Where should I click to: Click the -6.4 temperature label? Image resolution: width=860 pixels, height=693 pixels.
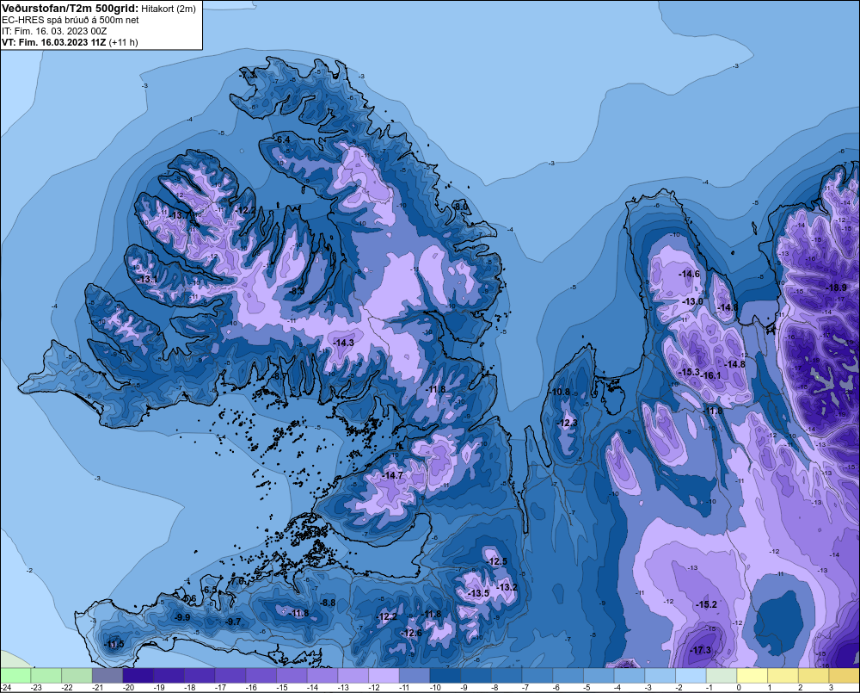[281, 140]
